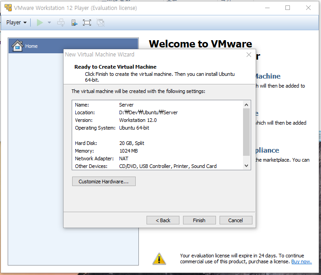The image size is (321, 275).
Task: Select the Version Workstation 12.0 row
Action: (x=158, y=120)
